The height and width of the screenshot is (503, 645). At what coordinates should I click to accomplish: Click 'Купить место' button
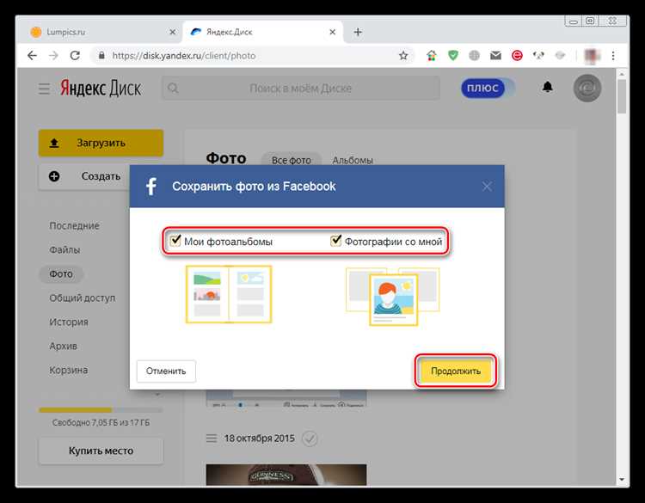point(101,451)
